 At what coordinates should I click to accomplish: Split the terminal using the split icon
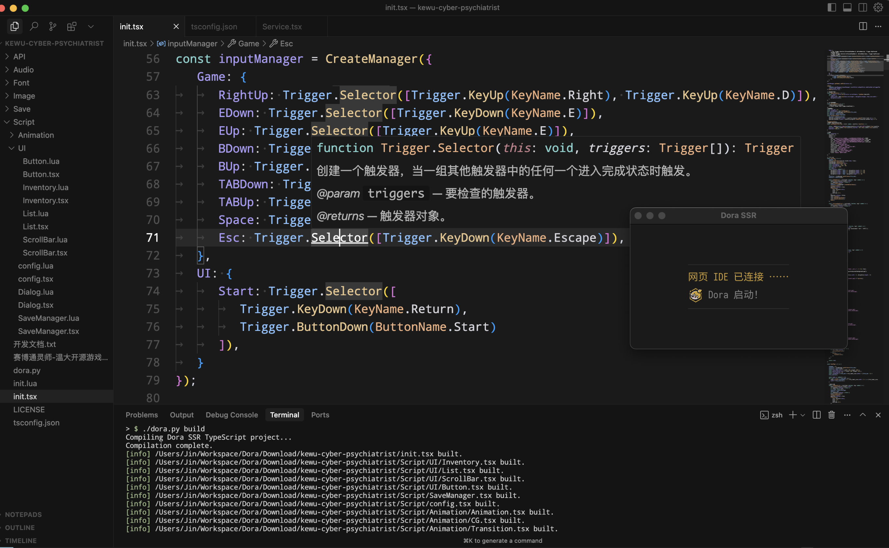pyautogui.click(x=816, y=415)
